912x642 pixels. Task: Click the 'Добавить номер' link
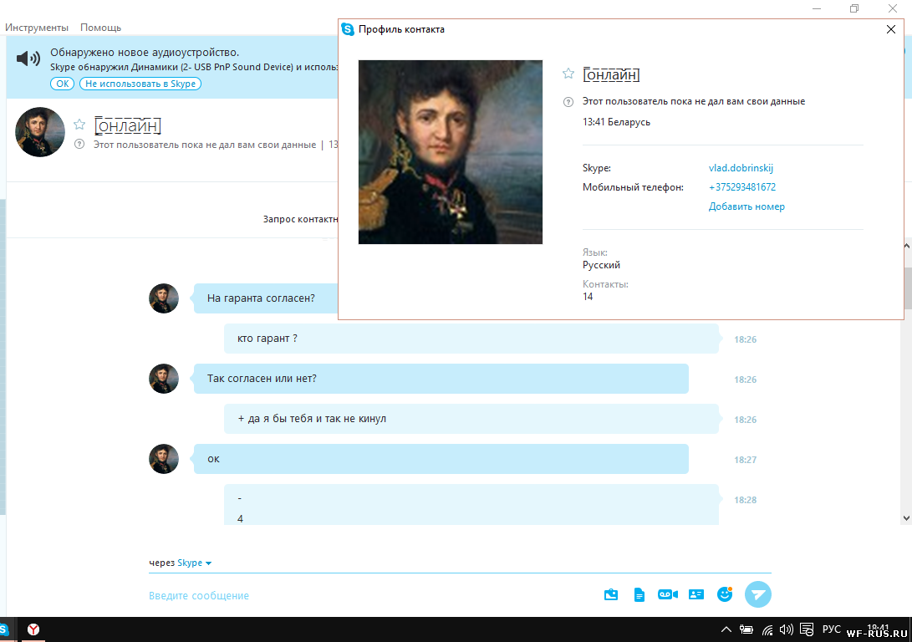click(746, 206)
